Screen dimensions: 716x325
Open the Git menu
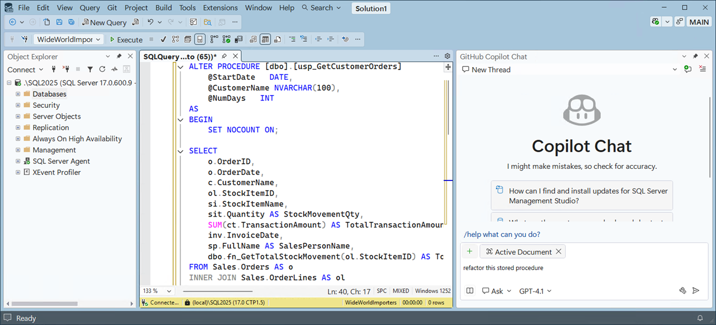pos(112,8)
